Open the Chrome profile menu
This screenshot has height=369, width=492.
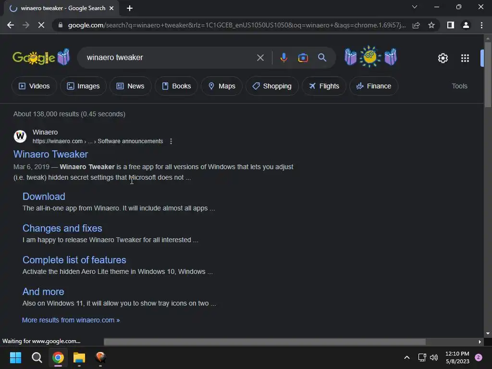pos(466,25)
